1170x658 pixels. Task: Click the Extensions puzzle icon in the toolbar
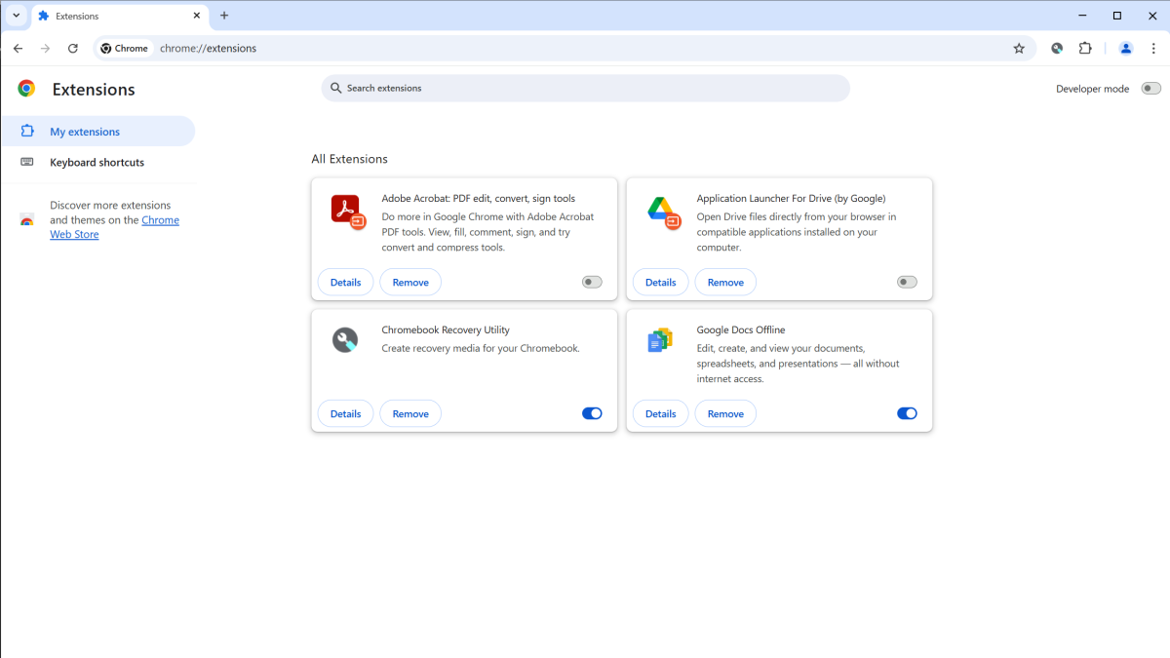click(1085, 48)
